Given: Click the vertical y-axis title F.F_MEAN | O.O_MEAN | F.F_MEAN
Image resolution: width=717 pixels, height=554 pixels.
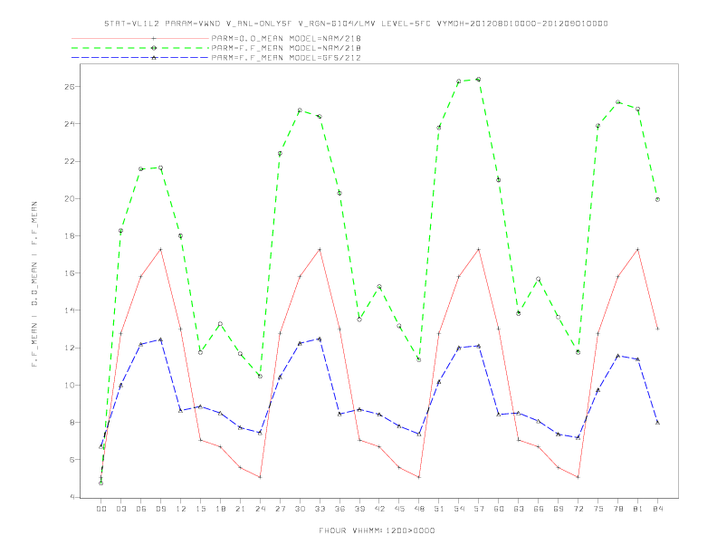Looking at the screenshot, I should point(34,284).
